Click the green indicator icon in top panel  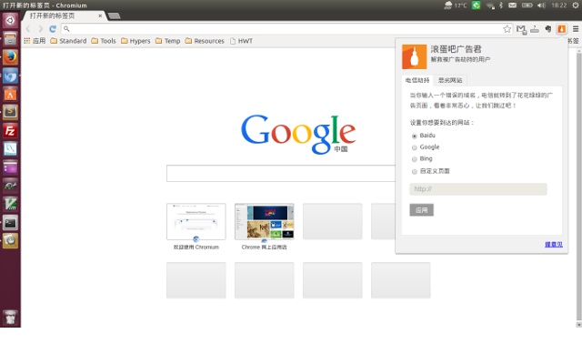coord(476,5)
